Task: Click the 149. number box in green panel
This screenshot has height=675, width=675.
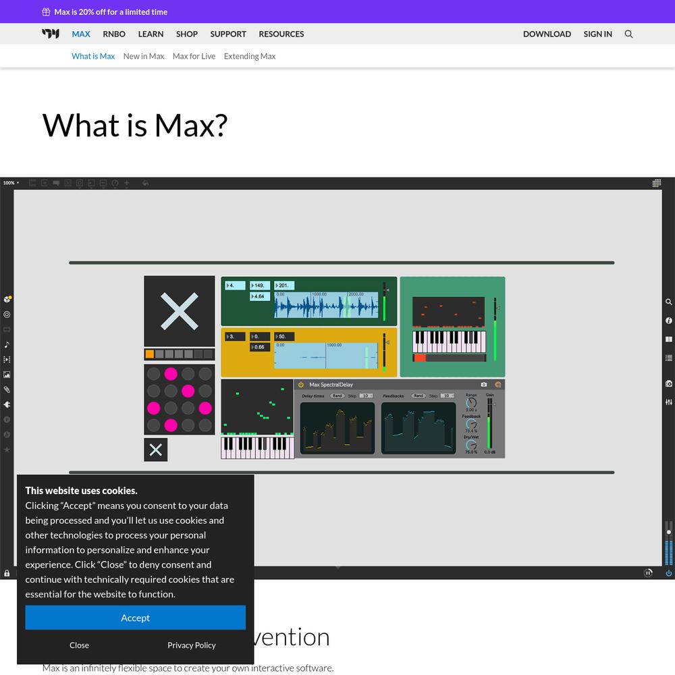Action: click(x=260, y=286)
